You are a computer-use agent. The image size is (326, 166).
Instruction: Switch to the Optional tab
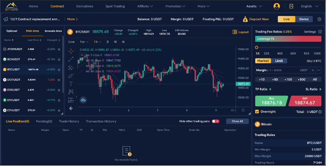[x=11, y=31]
